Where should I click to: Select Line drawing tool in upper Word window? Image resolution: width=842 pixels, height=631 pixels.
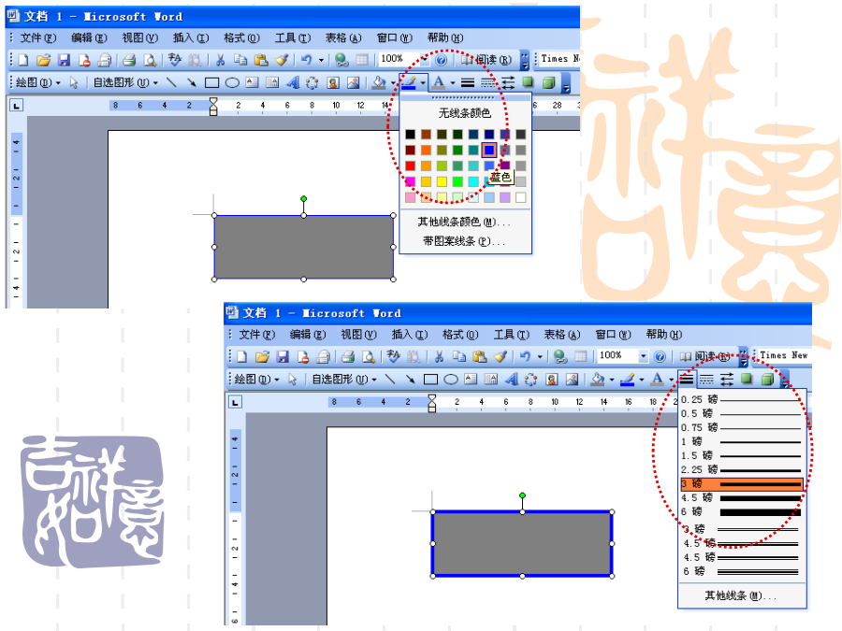coord(171,82)
